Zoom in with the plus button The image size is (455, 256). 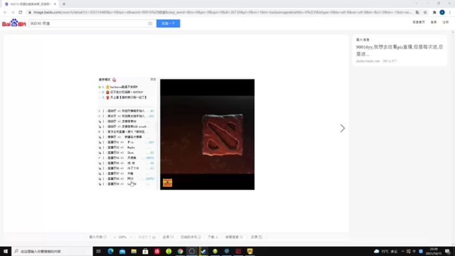click(x=115, y=237)
